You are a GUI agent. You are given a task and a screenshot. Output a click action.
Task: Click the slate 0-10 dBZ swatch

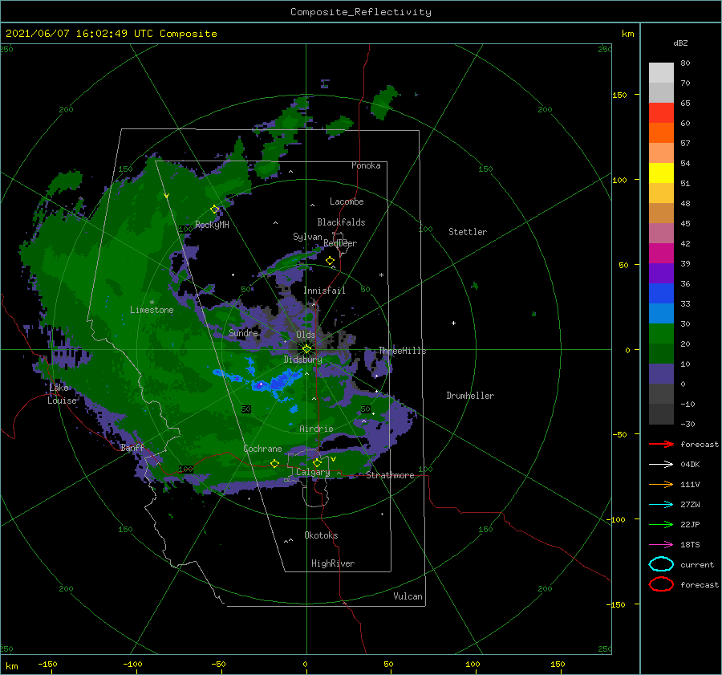click(x=661, y=374)
